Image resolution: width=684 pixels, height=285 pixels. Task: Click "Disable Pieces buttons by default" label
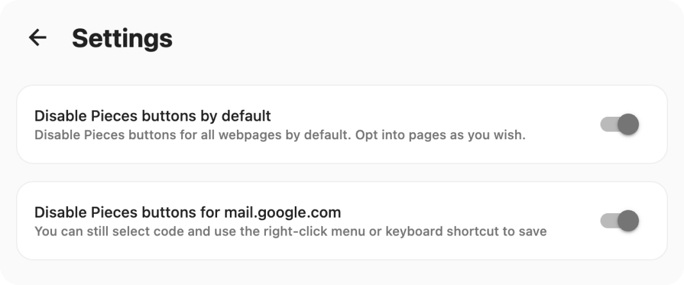152,116
